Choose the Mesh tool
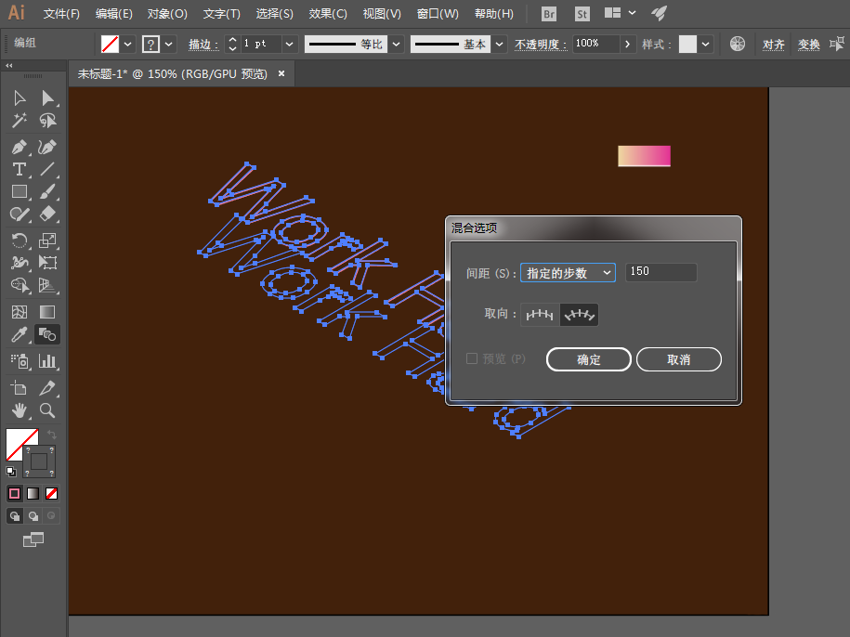Screen dimensions: 850x637 click(x=20, y=312)
